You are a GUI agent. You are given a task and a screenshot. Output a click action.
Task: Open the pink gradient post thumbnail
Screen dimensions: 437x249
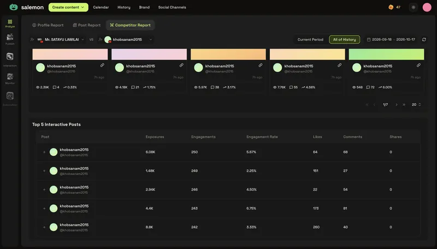[x=70, y=54]
